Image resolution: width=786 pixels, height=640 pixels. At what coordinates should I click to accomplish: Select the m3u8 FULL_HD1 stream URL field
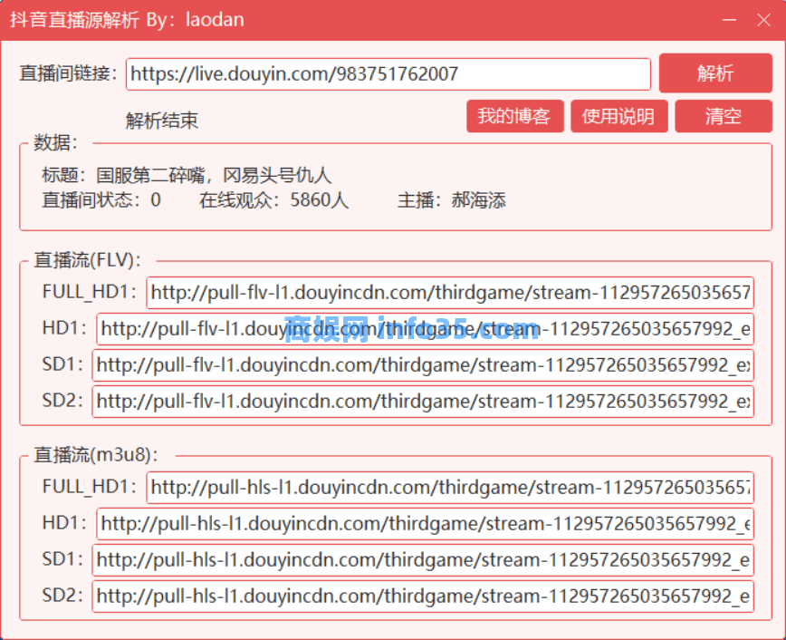coord(450,488)
